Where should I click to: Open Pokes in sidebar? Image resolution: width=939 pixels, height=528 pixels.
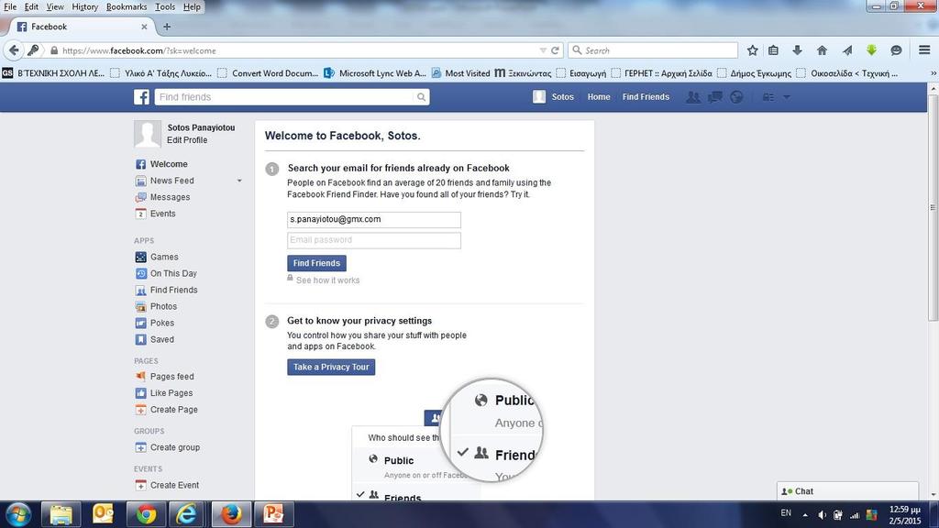161,324
